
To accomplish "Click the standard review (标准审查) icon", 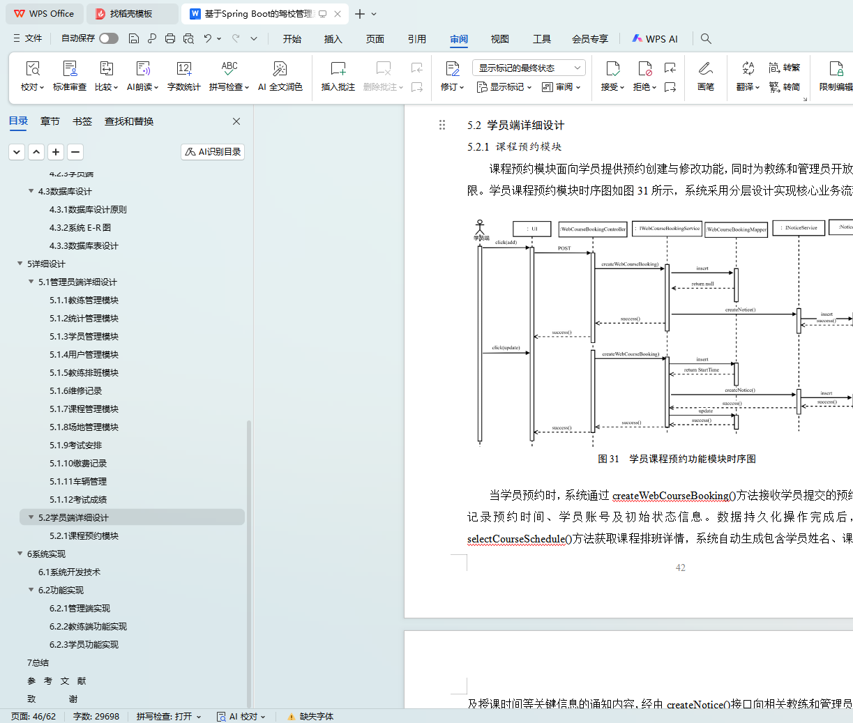I will click(x=70, y=69).
